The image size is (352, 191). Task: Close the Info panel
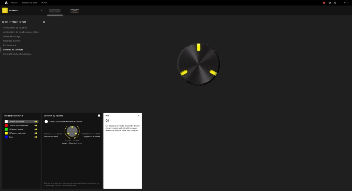click(139, 116)
